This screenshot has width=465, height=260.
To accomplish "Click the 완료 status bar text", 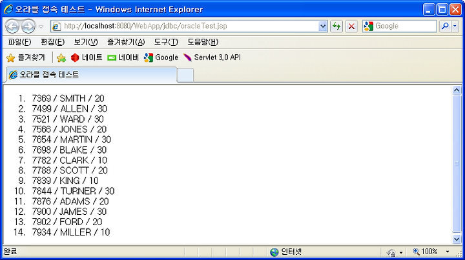I will [10, 252].
